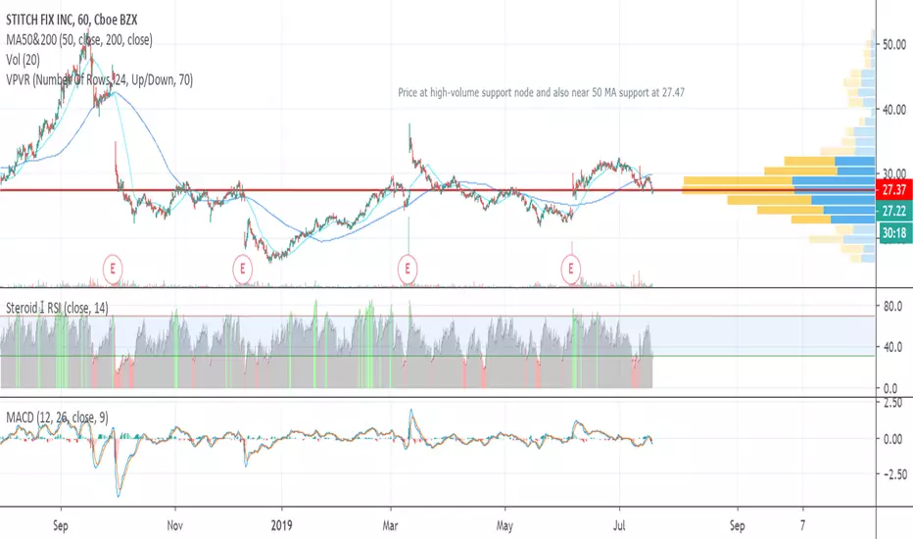913x539 pixels.
Task: Click the MA50&200 indicator label
Action: click(79, 39)
